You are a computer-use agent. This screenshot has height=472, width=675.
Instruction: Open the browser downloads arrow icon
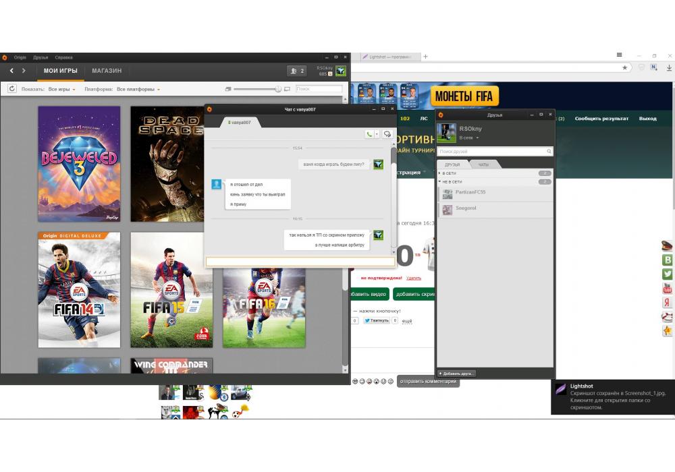[669, 67]
